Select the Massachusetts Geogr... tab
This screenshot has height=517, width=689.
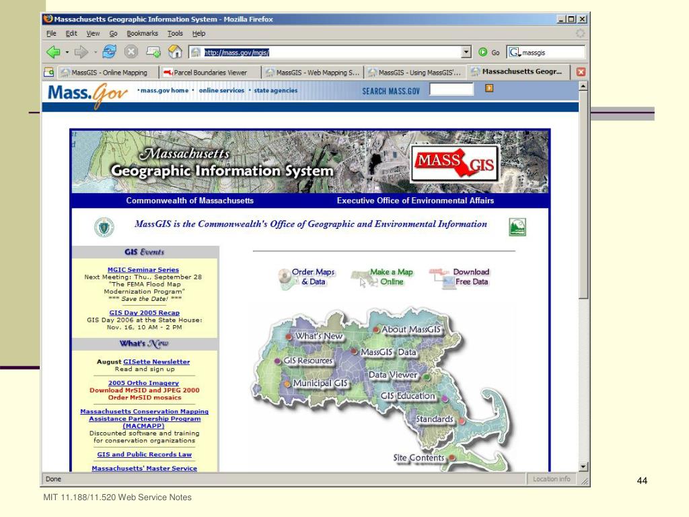pos(519,71)
